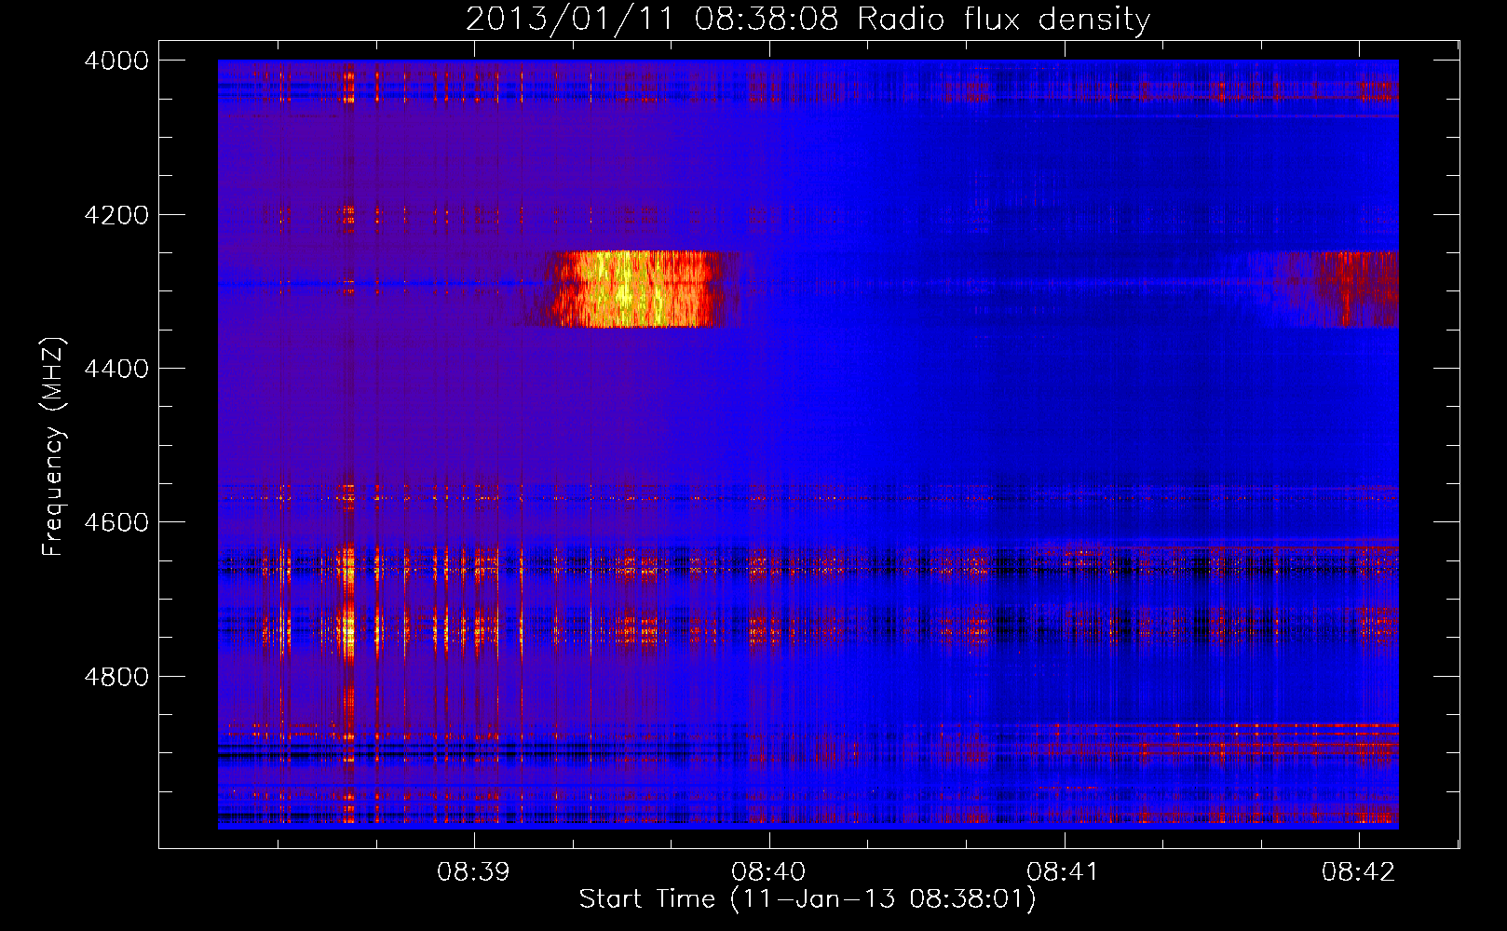The height and width of the screenshot is (931, 1507).
Task: Click the plot title '2013/01/11 08:38:08 Radio flux density'
Action: (x=808, y=19)
